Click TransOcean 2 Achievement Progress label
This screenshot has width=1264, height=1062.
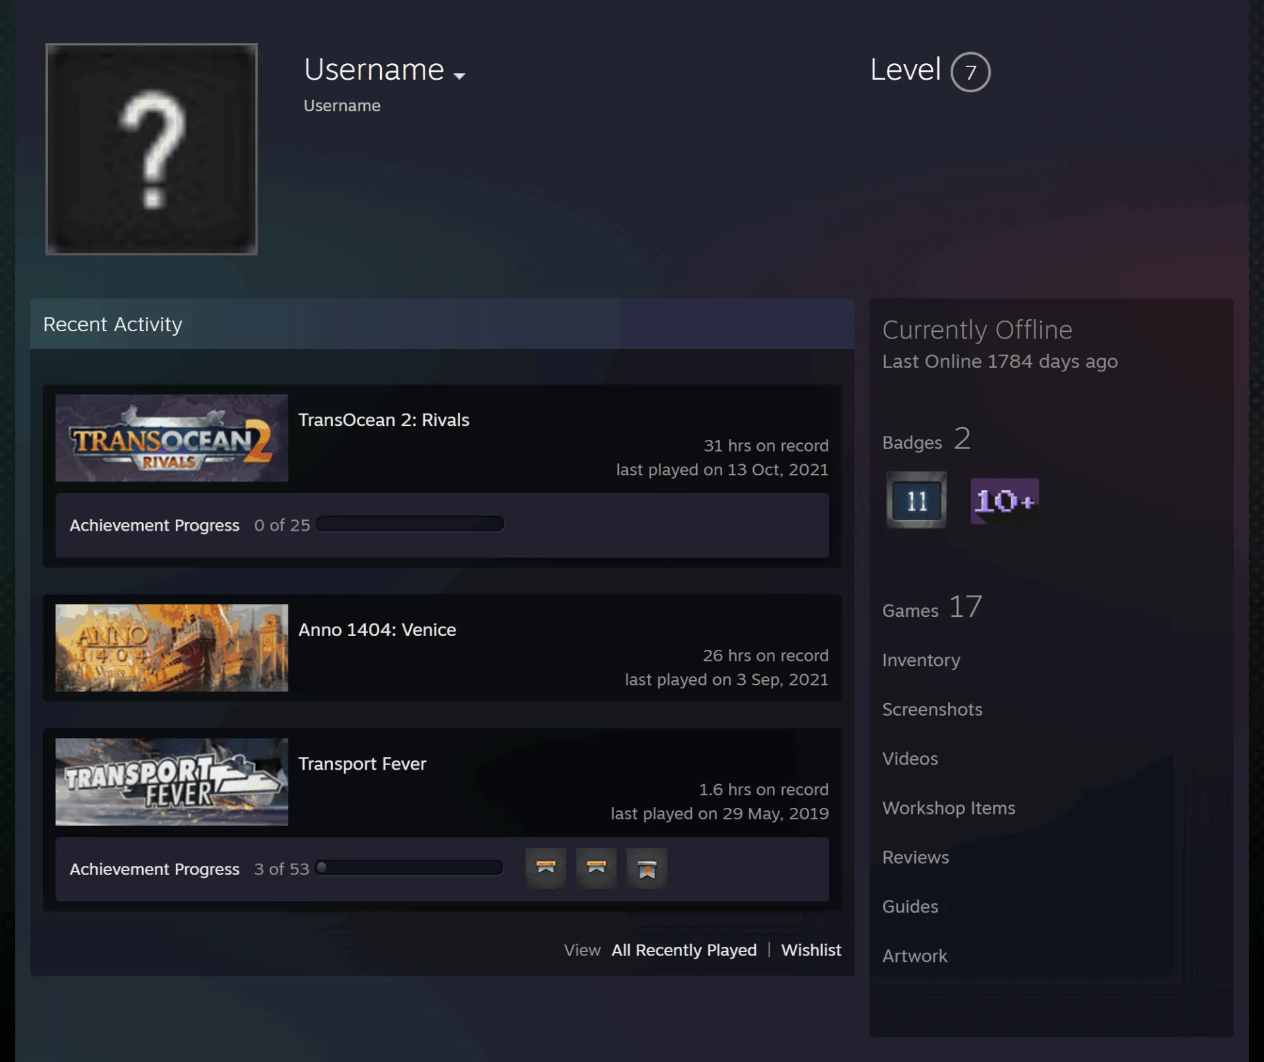click(155, 525)
